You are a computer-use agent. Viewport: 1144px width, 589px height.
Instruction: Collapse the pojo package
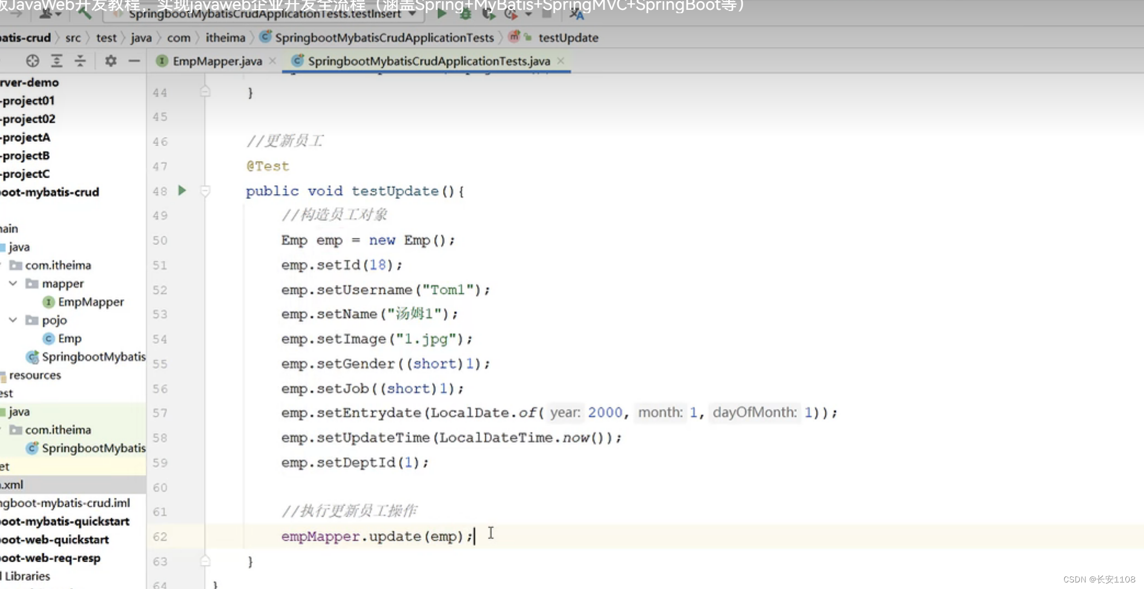(x=13, y=320)
